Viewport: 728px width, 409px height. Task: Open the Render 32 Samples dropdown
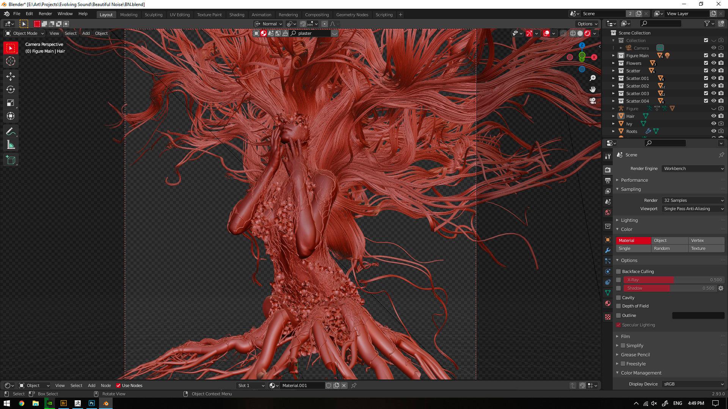693,200
